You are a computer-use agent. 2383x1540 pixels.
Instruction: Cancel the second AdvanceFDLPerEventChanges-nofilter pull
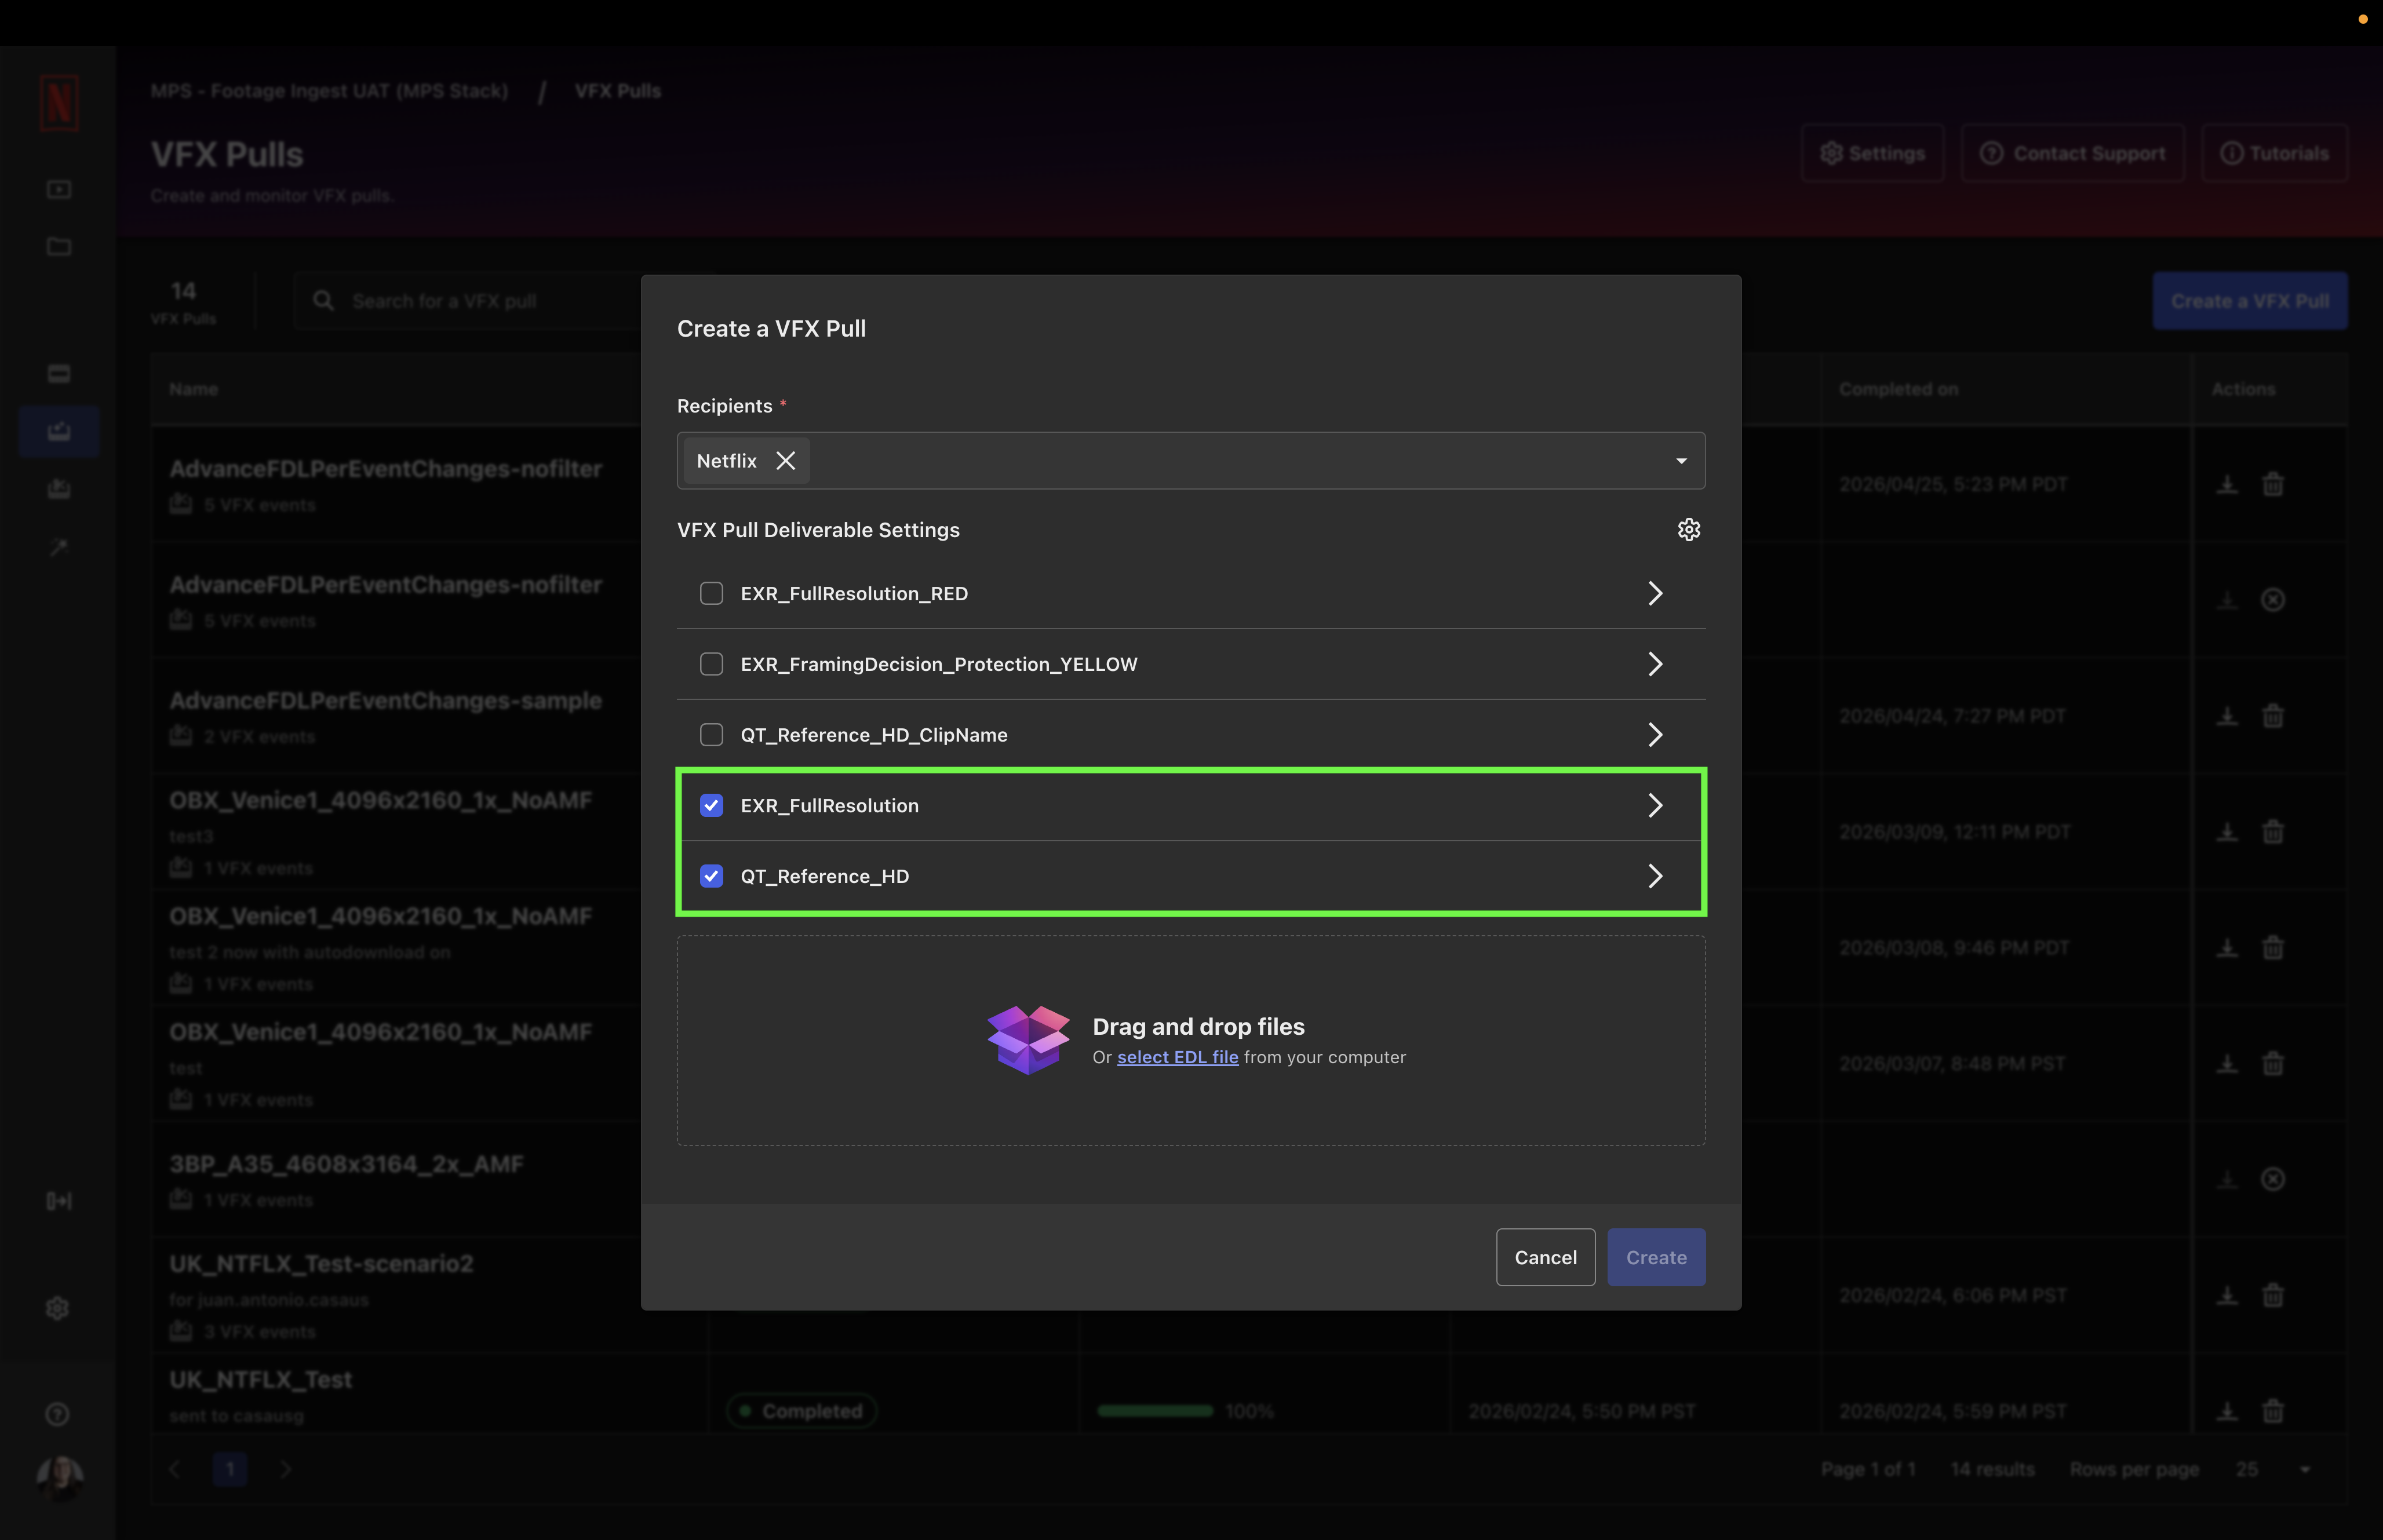click(2273, 600)
